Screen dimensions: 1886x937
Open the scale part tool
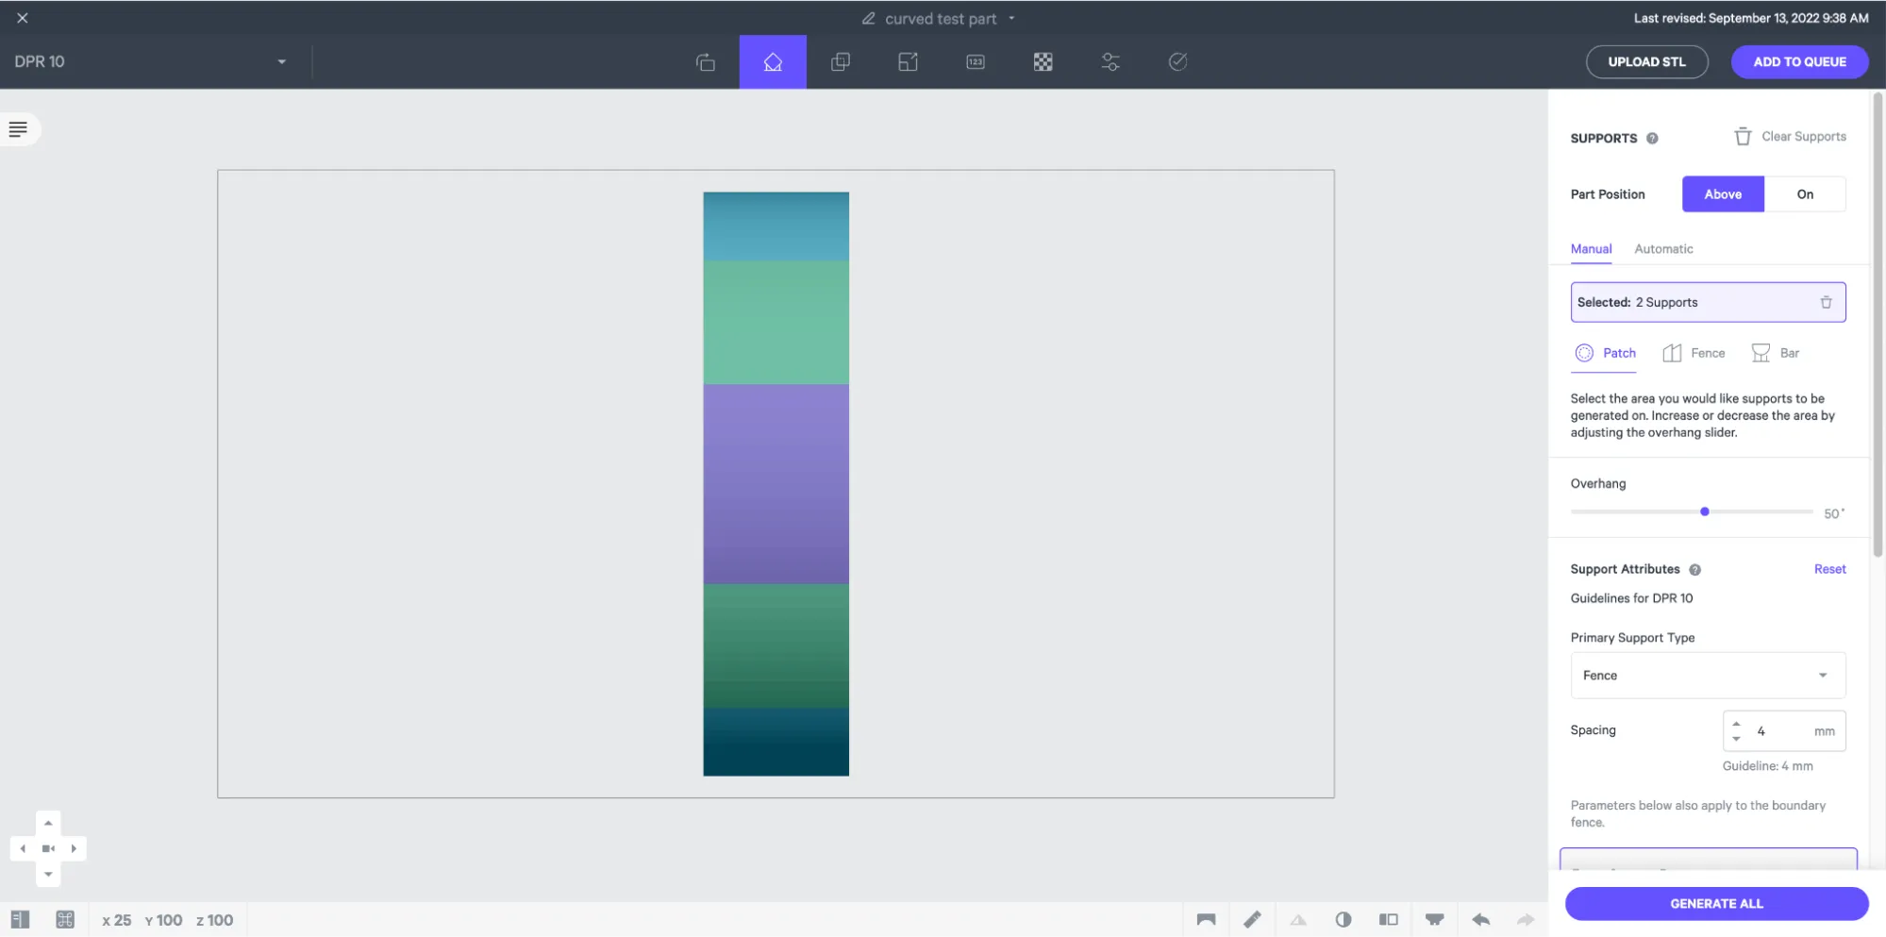908,62
